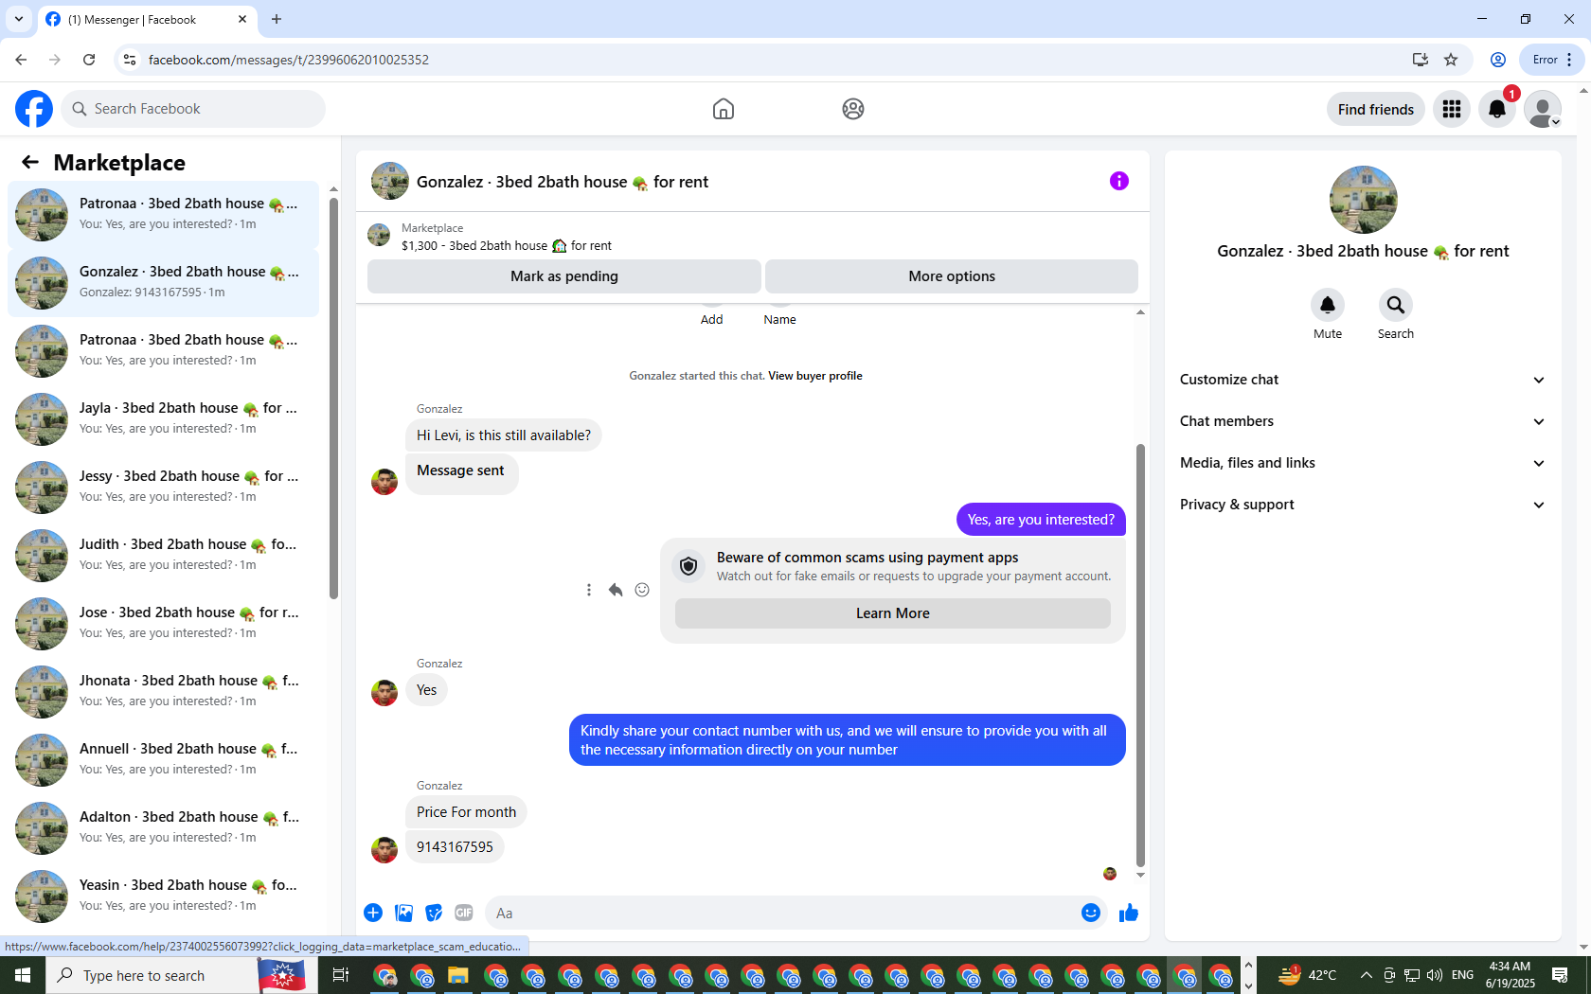
Task: Open Chrome tab search dropdown
Action: (x=19, y=19)
